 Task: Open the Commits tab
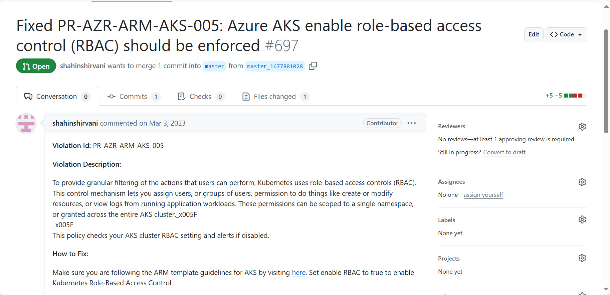coord(134,97)
